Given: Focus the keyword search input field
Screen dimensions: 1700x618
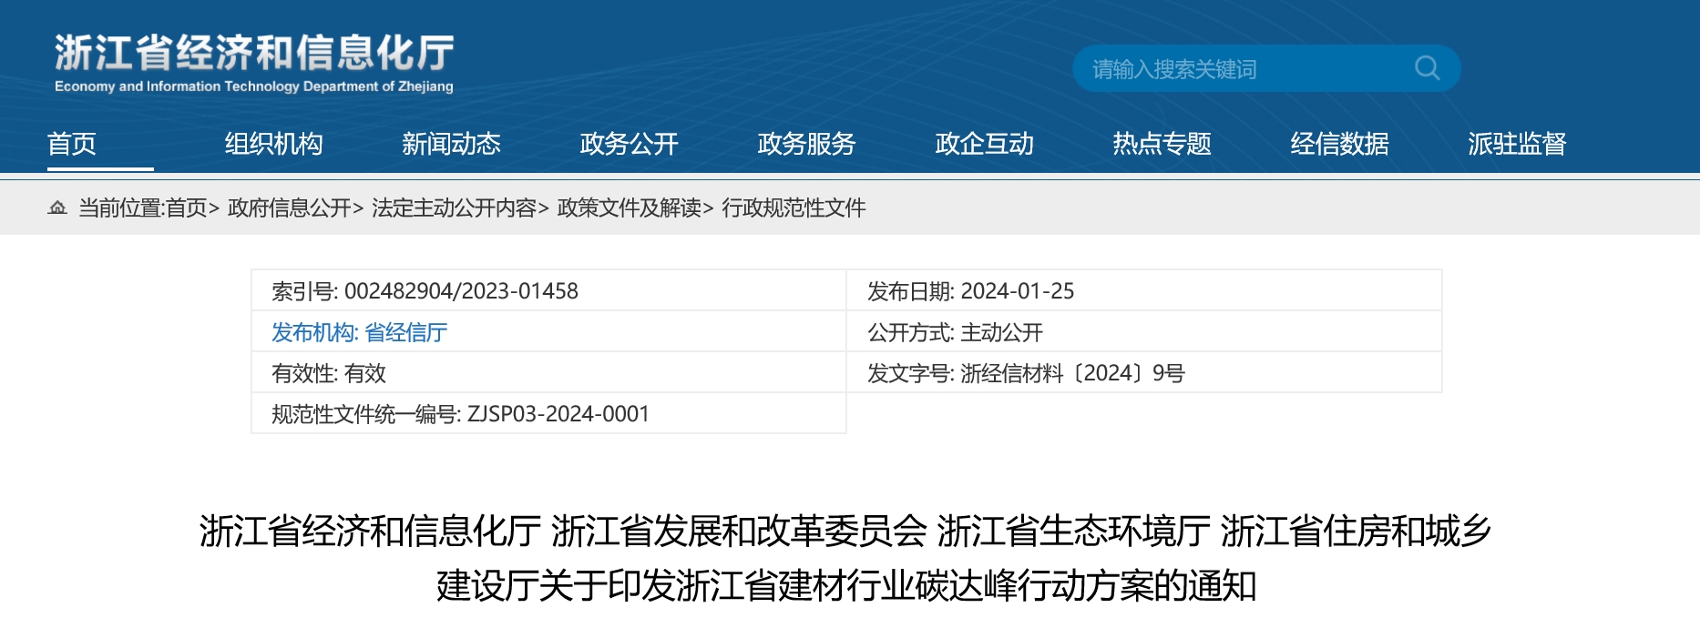Looking at the screenshot, I should tap(1239, 69).
